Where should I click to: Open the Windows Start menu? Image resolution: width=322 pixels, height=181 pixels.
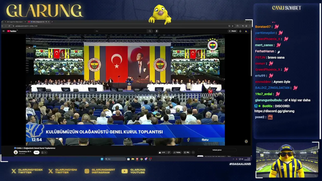[x=102, y=159]
